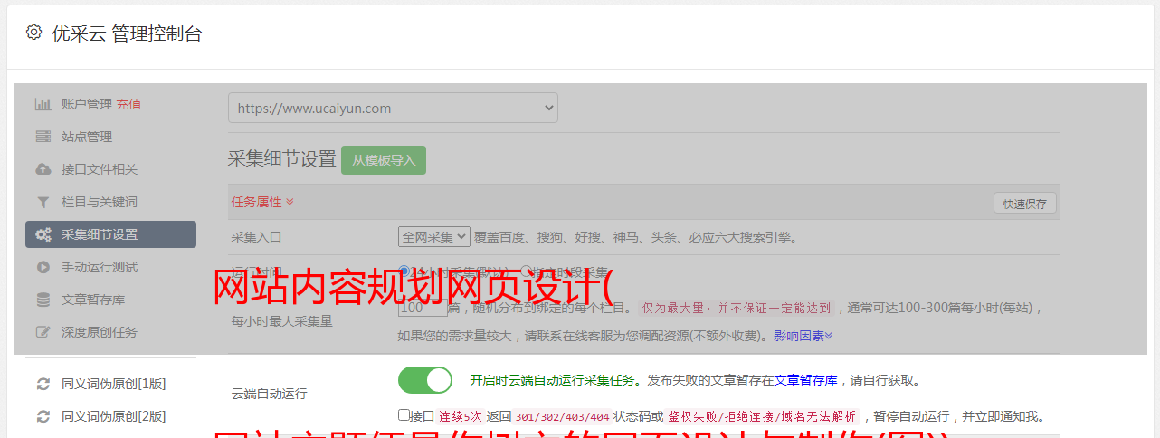The image size is (1160, 438).
Task: Click the 采集细节设置 page heading
Action: tap(282, 159)
